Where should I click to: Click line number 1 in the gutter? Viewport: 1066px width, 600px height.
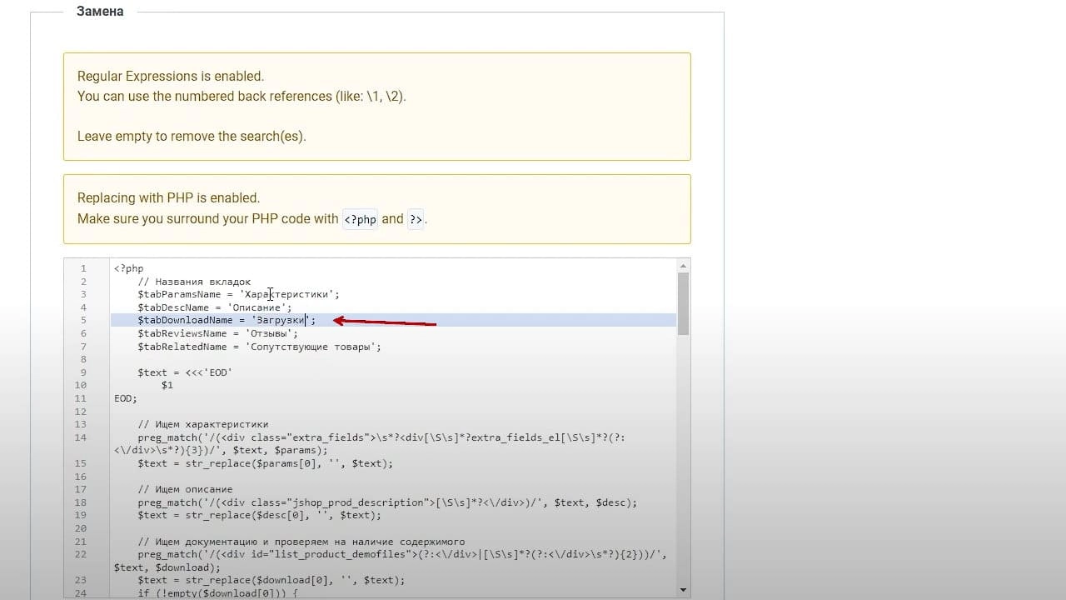(83, 268)
